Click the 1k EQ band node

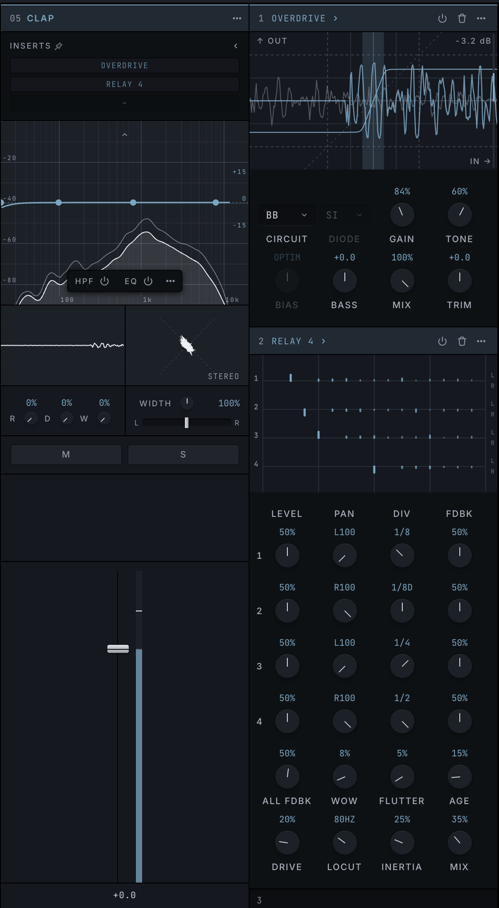click(x=133, y=202)
